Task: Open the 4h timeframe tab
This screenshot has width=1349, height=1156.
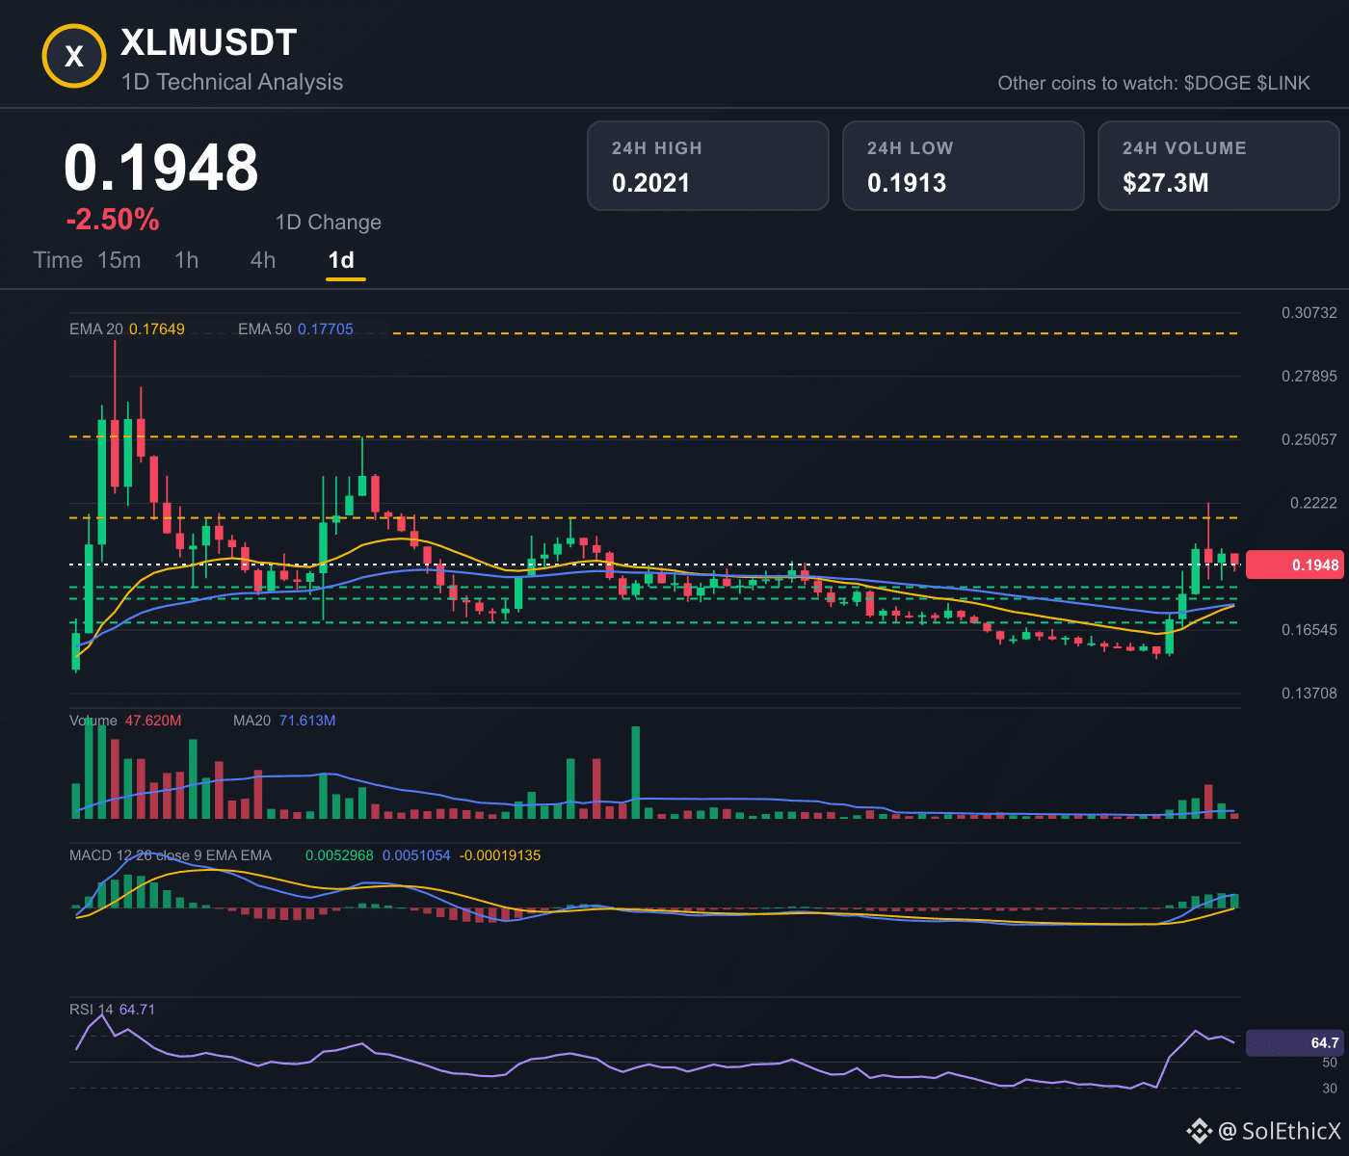Action: (x=263, y=260)
